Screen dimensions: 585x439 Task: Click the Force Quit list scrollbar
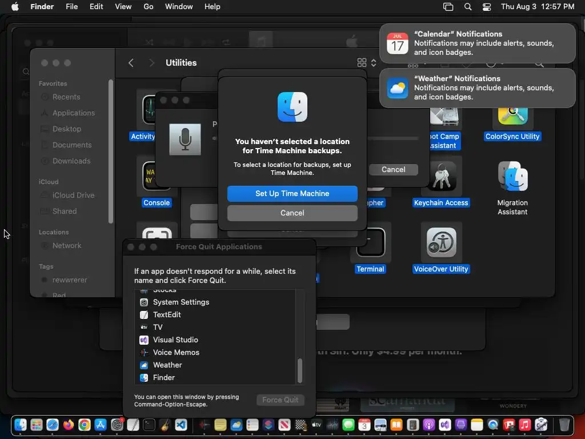click(299, 370)
